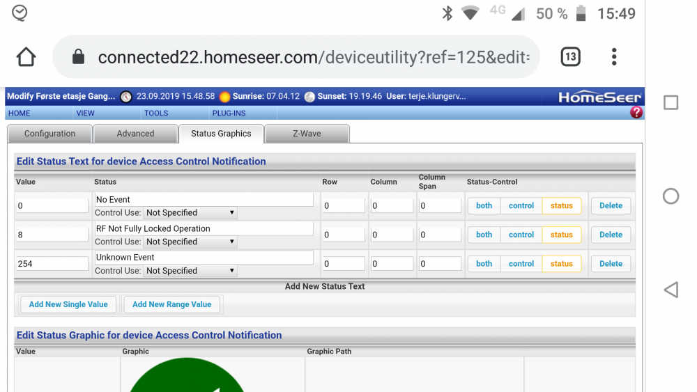Click the red help question mark icon

(636, 112)
